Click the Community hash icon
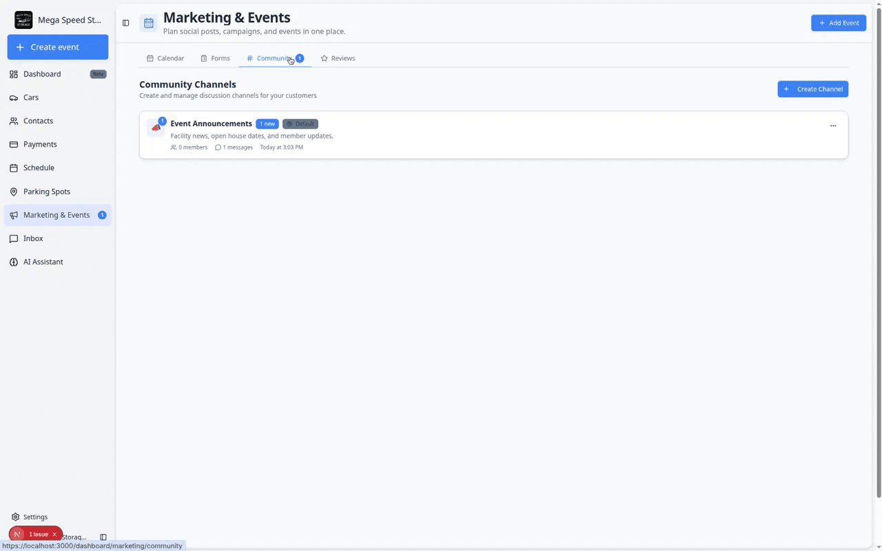Viewport: 882px width, 551px height. pyautogui.click(x=249, y=59)
